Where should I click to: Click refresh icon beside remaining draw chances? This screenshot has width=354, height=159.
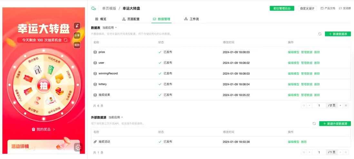(x=65, y=40)
